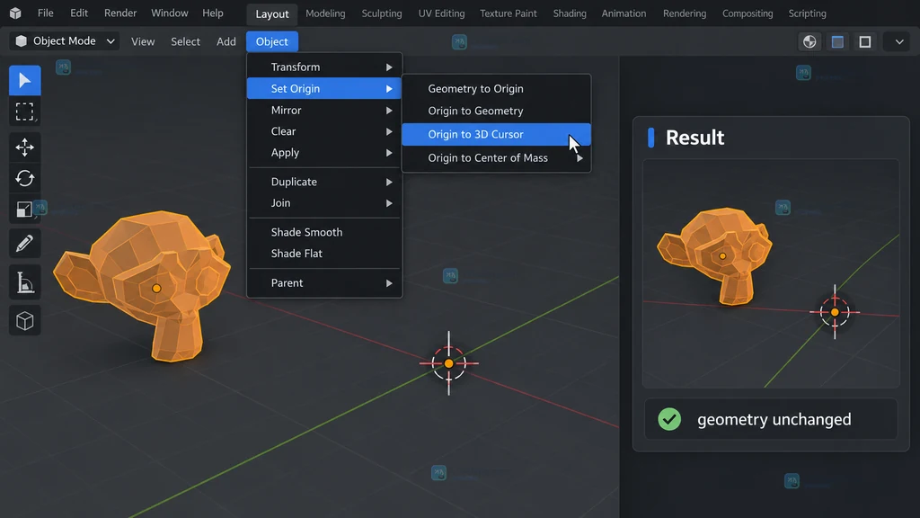Open the Edit menu
920x518 pixels.
pos(79,13)
